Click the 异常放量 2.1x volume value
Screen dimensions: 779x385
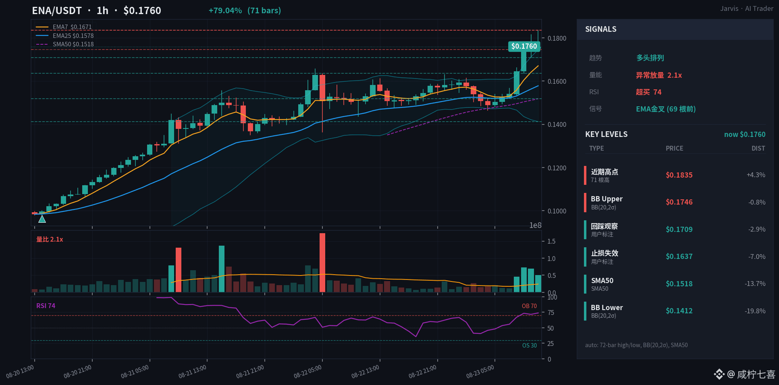coord(659,75)
